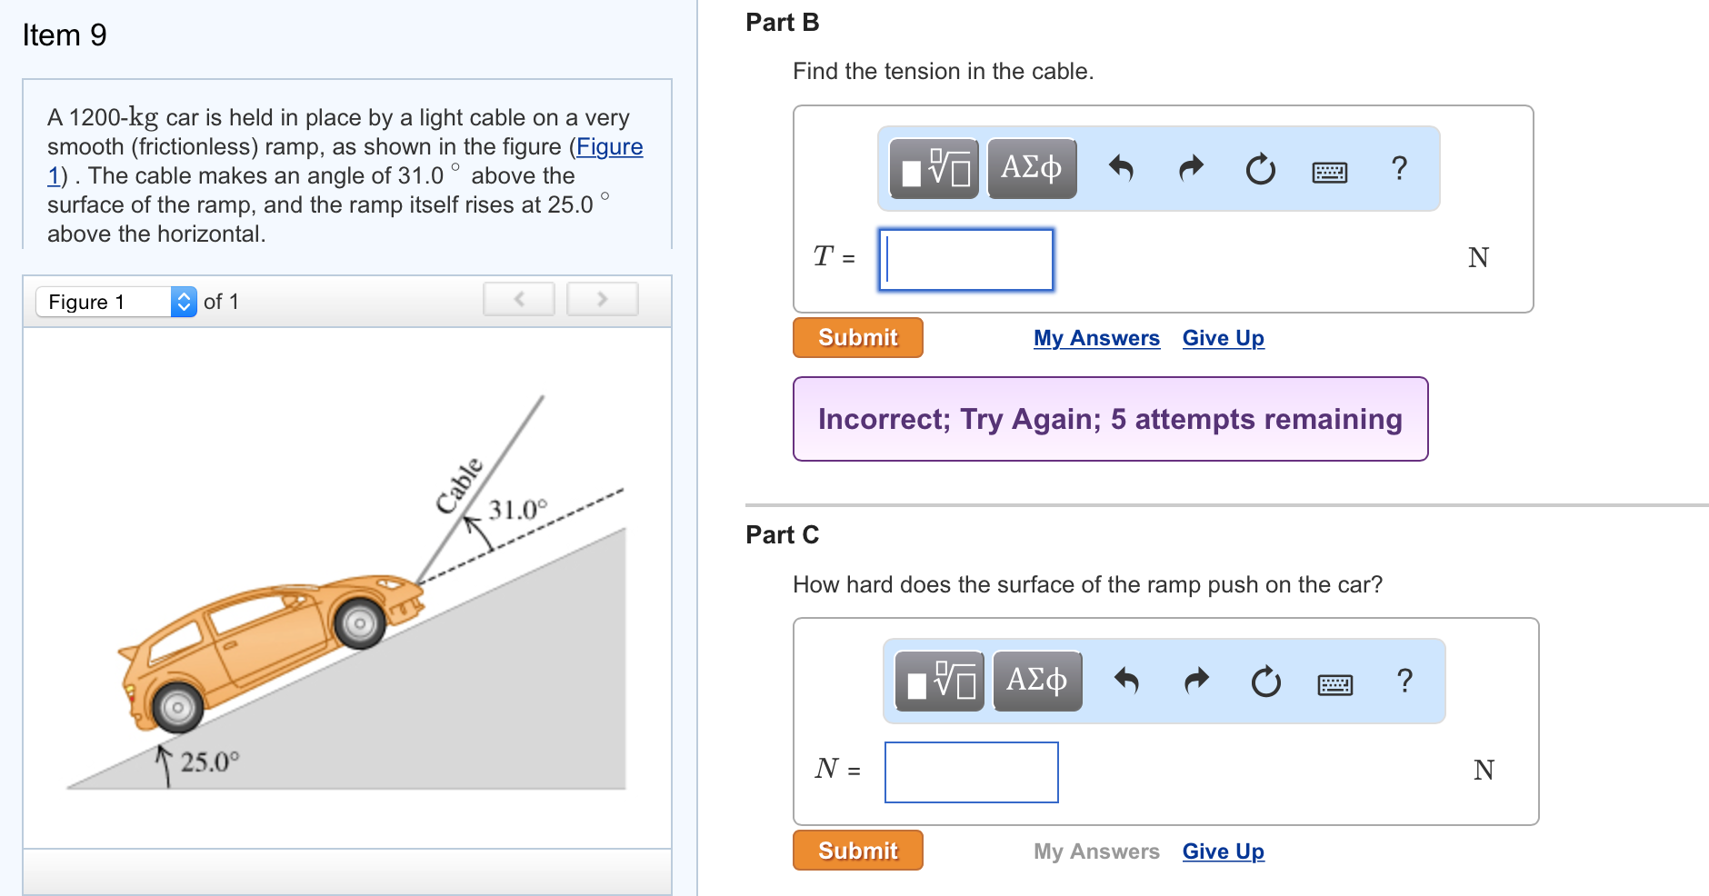Open the Figure 1 selector dropdown
Screen dimensions: 1709x896
116,302
